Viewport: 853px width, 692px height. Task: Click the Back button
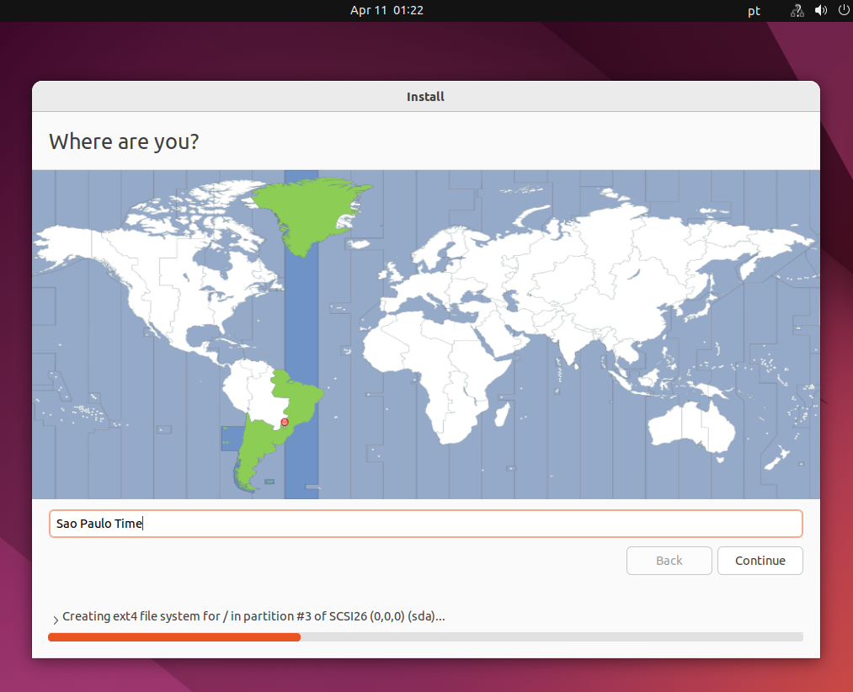[669, 561]
